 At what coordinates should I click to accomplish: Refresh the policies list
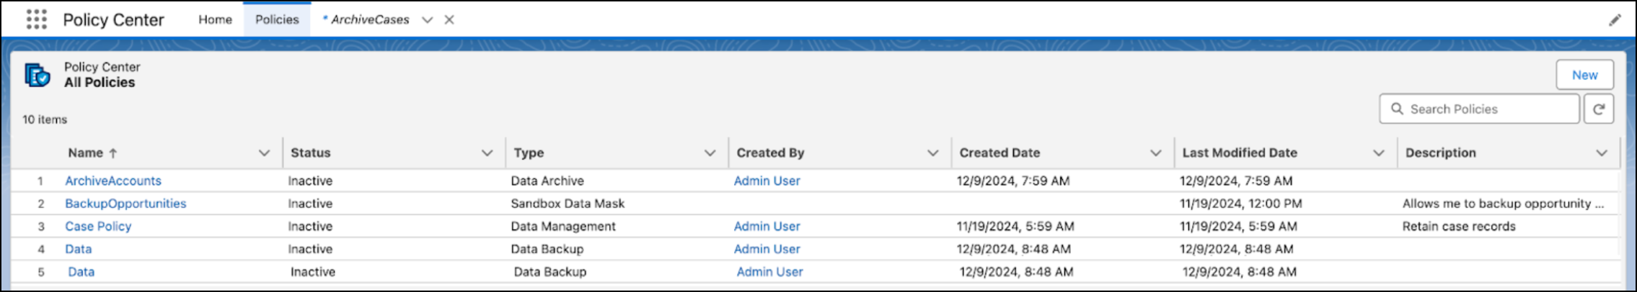1599,109
